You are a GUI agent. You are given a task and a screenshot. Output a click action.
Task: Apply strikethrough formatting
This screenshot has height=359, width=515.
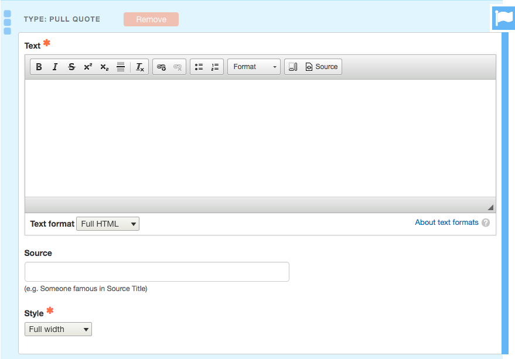[x=71, y=67]
